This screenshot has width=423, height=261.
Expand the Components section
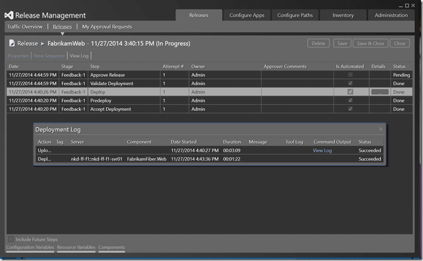pyautogui.click(x=112, y=247)
